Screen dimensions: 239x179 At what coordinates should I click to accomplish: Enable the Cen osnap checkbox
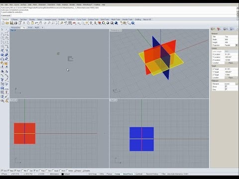coord(28,171)
